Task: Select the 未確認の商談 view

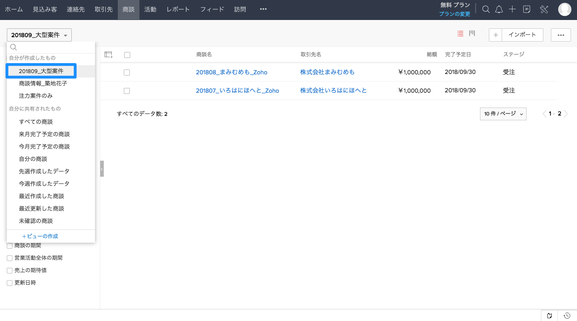Action: (x=51, y=221)
